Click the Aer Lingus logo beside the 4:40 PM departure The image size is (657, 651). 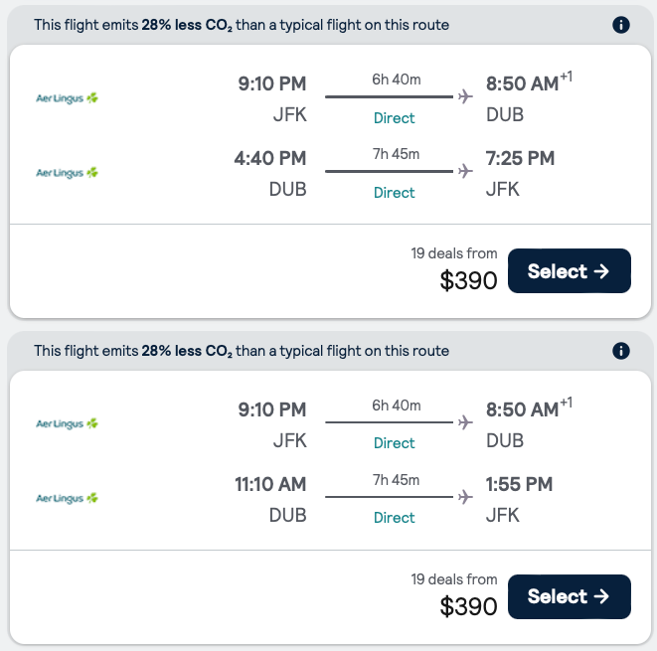click(x=67, y=172)
